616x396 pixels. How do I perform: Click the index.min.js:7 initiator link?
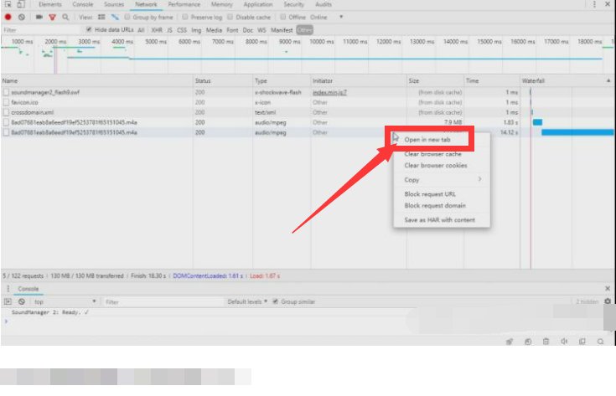[x=329, y=90]
